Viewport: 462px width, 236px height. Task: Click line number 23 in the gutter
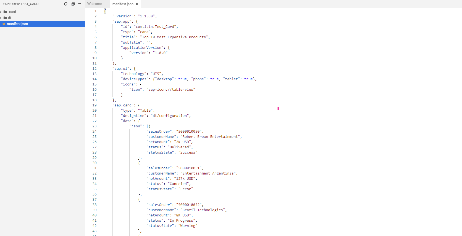95,126
